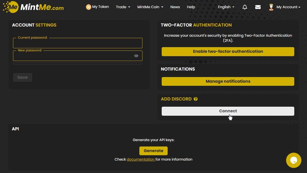307x173 pixels.
Task: Toggle new password visibility eye icon
Action: 136,56
